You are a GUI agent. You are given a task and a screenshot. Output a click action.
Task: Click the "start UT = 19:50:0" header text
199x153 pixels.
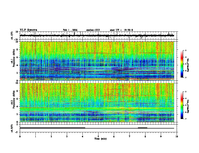point(121,30)
